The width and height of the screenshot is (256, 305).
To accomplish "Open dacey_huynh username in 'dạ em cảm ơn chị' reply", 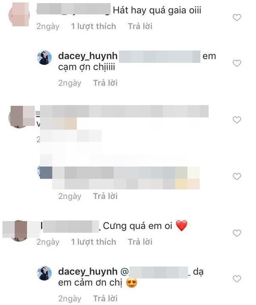I will (x=88, y=272).
